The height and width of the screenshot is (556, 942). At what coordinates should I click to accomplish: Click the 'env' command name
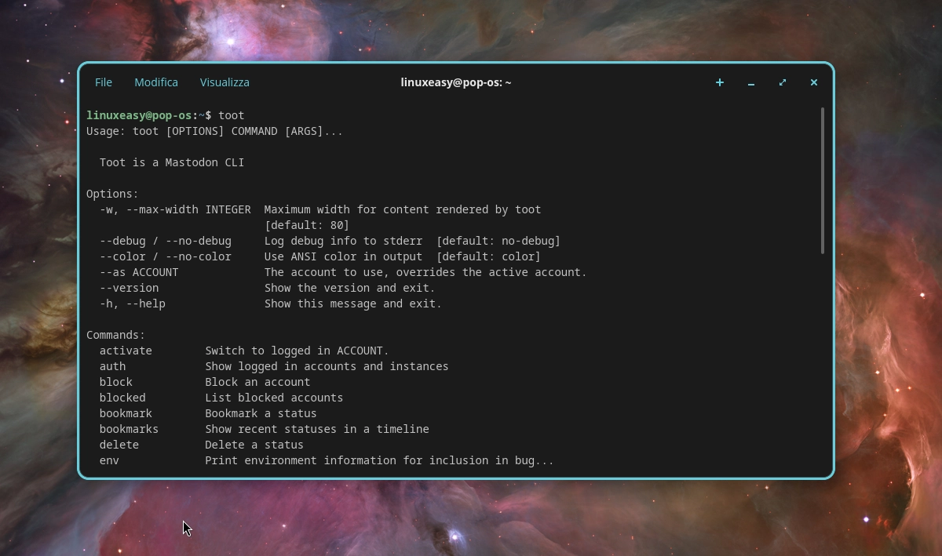point(109,460)
